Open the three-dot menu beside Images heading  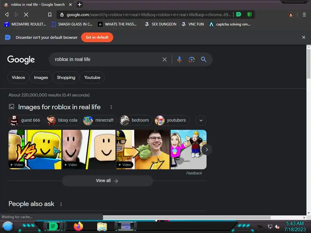click(111, 107)
